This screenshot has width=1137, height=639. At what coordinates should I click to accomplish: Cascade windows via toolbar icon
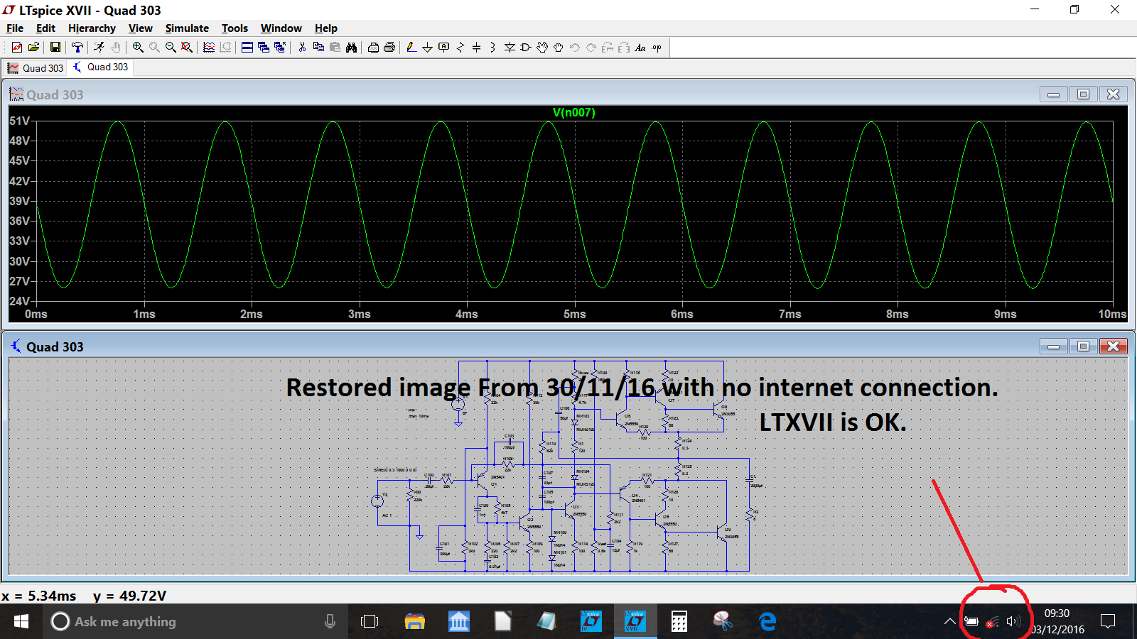[x=264, y=48]
